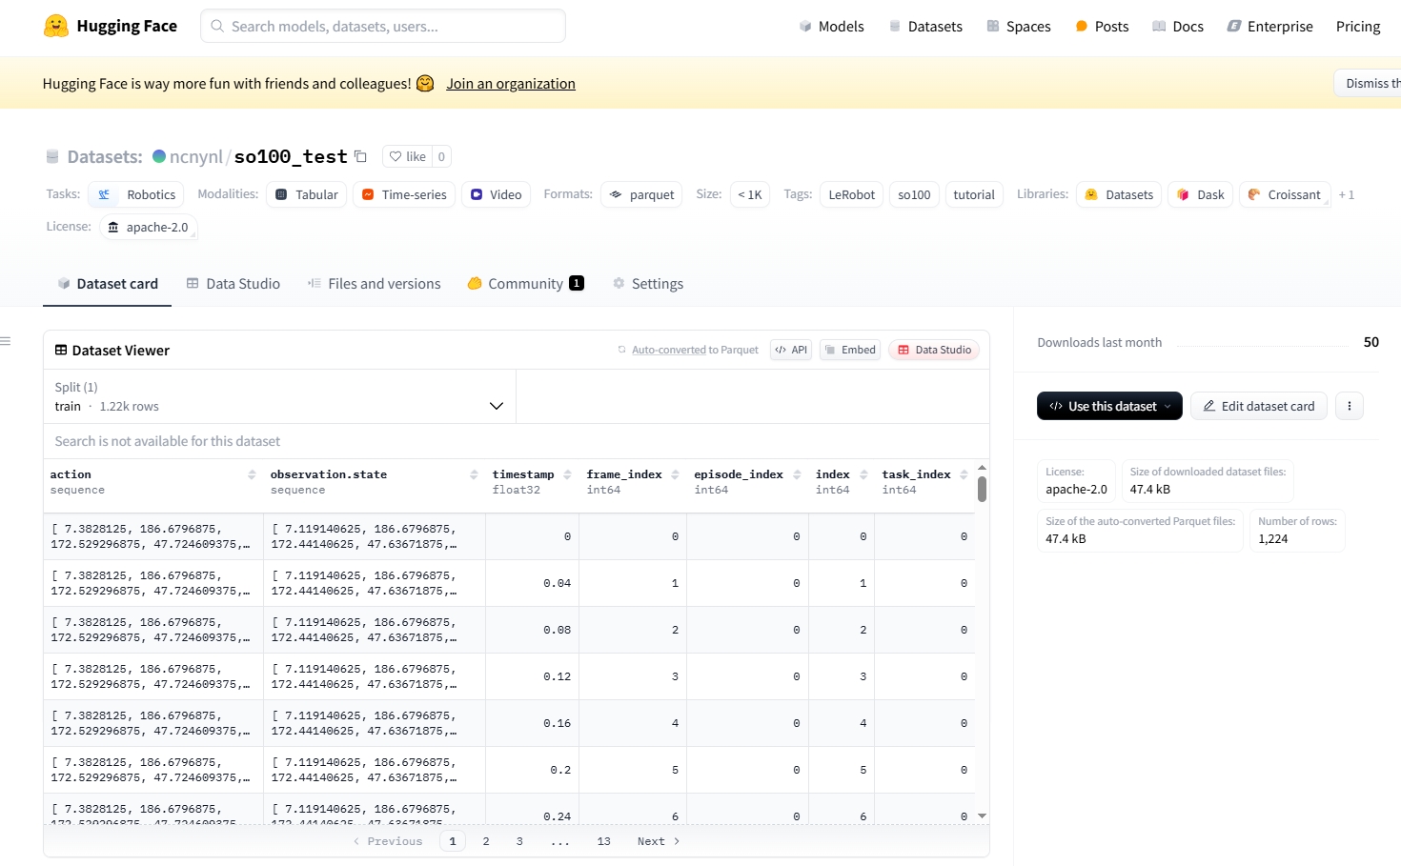The height and width of the screenshot is (866, 1401).
Task: Sort by the frame_index column
Action: 675,474
